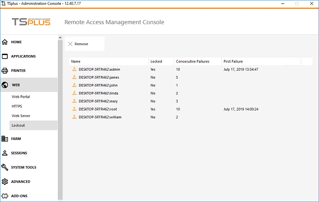The height and width of the screenshot is (202, 319).
Task: Click sidebar scrollbar up arrow
Action: pyautogui.click(x=60, y=38)
